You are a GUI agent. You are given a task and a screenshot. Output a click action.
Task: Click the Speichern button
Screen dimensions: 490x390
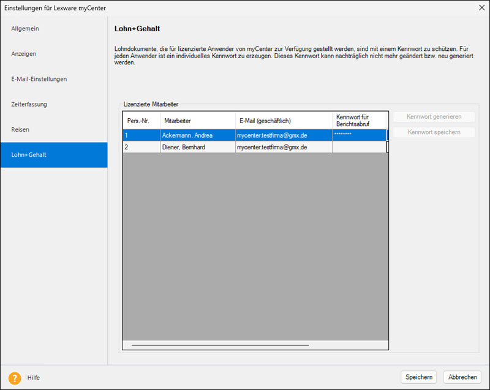pos(420,377)
